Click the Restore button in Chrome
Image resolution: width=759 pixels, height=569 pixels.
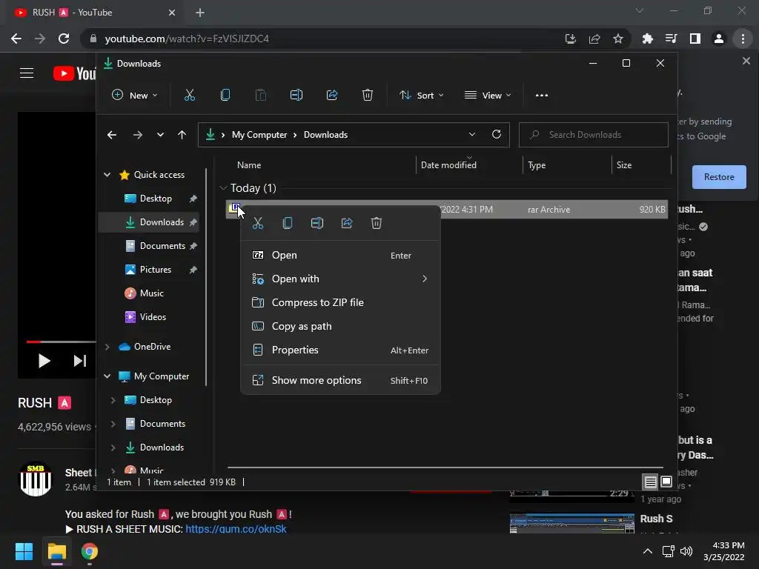pyautogui.click(x=719, y=177)
